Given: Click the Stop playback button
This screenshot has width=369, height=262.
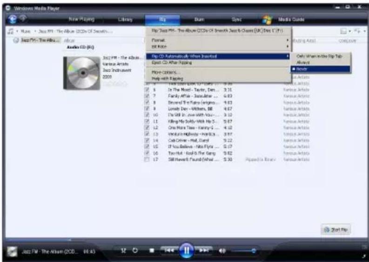Looking at the screenshot, I should (152, 251).
